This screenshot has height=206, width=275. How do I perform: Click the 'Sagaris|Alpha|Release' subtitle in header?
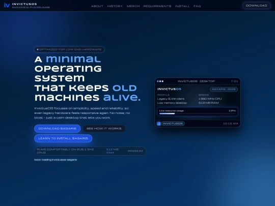(31, 7)
